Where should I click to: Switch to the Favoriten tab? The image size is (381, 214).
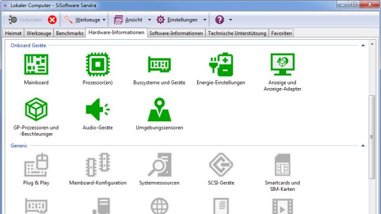point(282,33)
